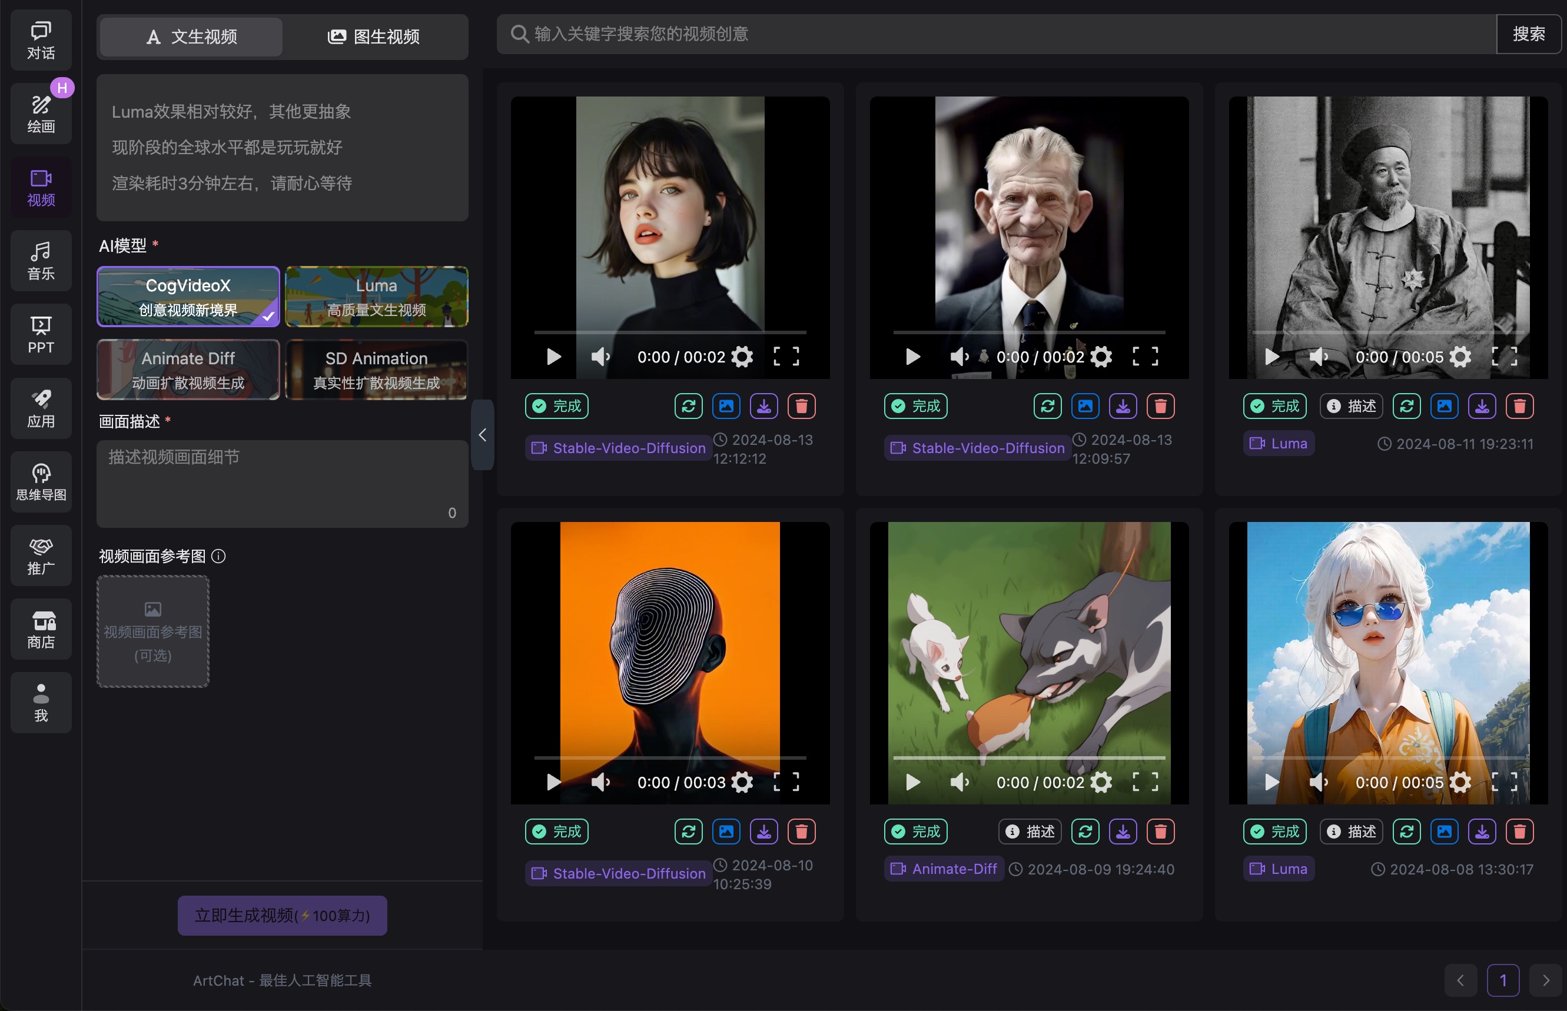Open the 思维导图 mind map sidebar item

41,481
